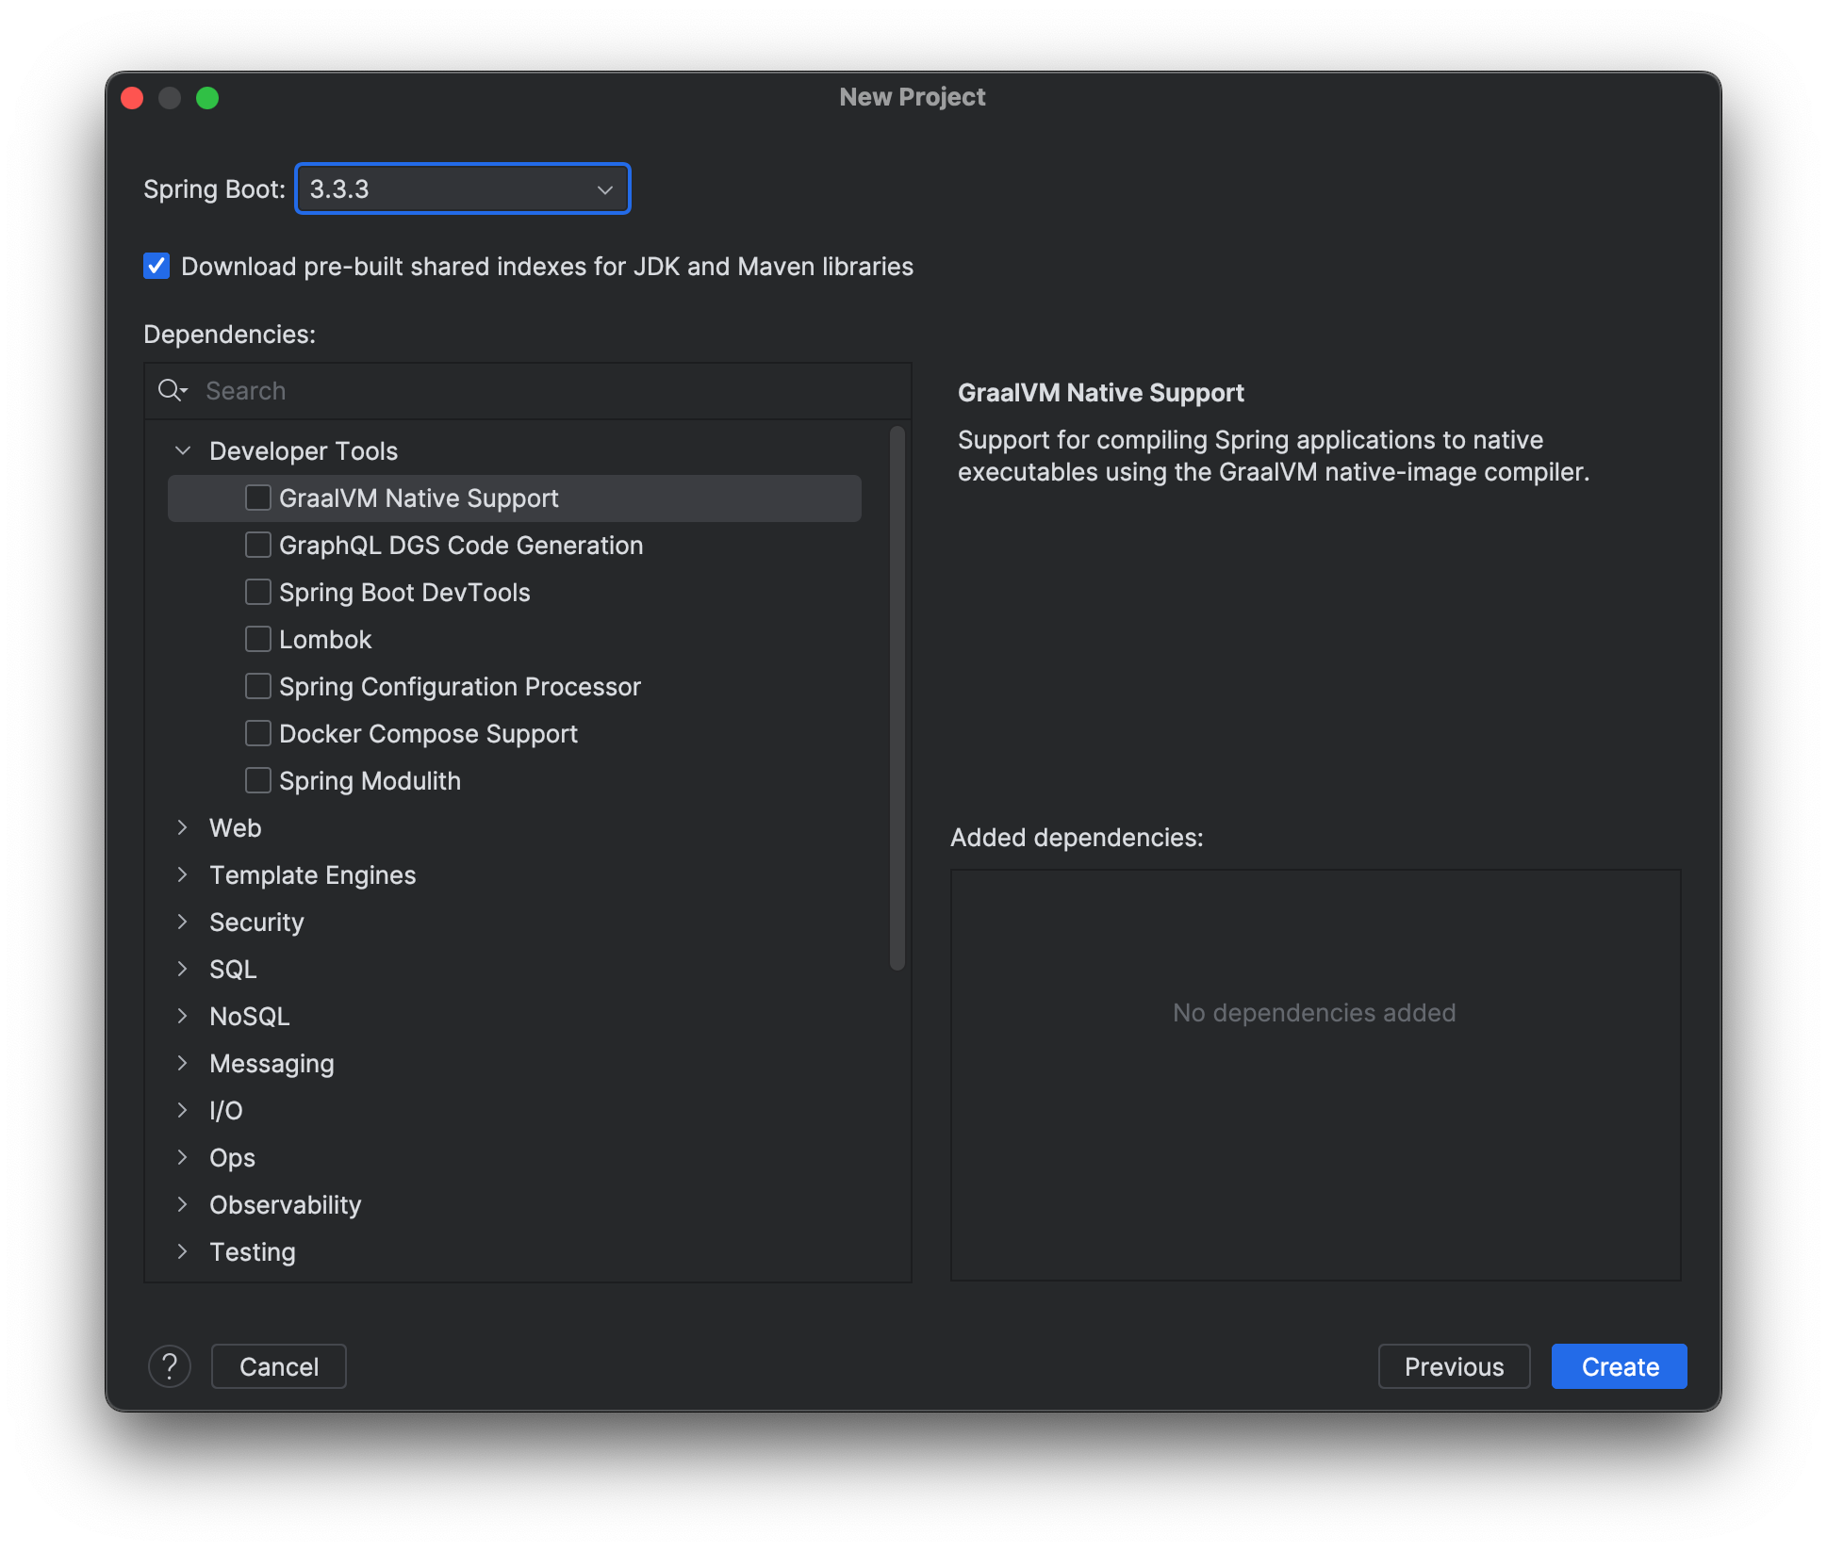
Task: Expand the Web dependencies category
Action: 183,827
